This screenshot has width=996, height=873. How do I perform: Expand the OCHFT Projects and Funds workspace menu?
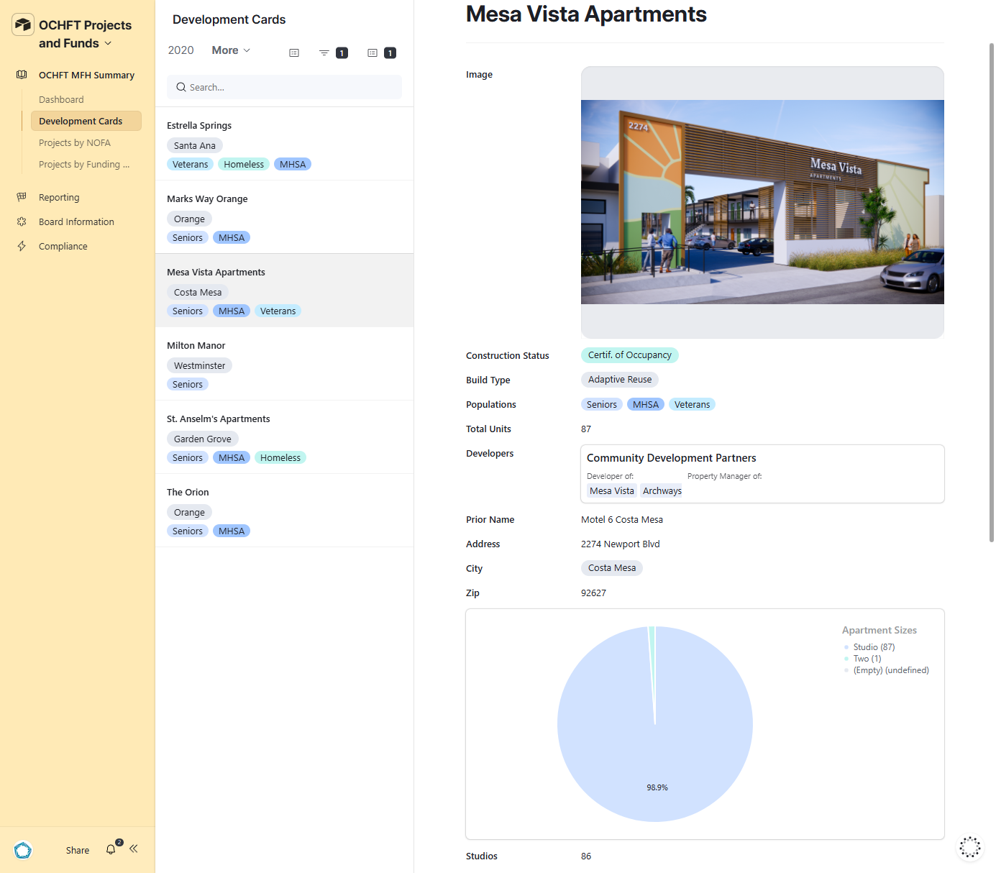click(x=108, y=43)
